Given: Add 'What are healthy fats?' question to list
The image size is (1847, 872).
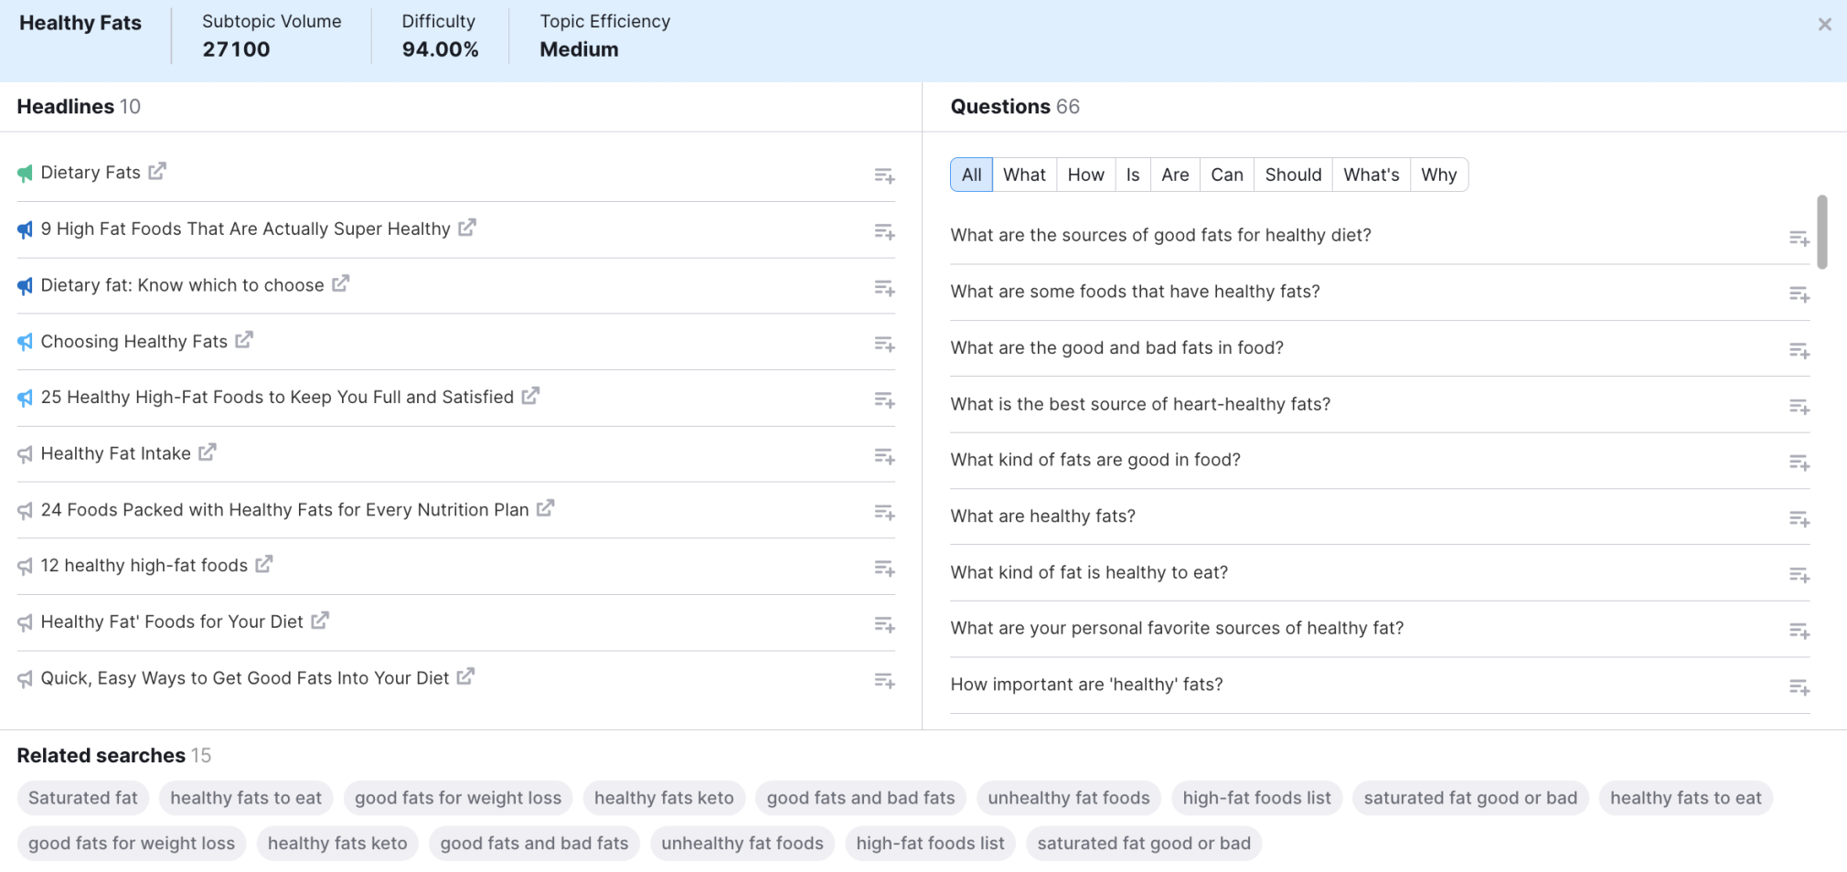Looking at the screenshot, I should click(x=1799, y=519).
